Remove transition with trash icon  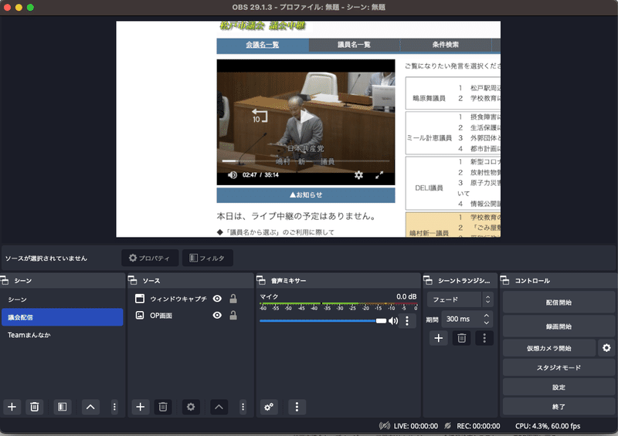click(461, 338)
